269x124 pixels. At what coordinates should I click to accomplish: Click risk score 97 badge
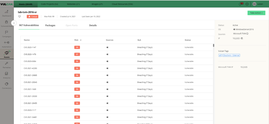click(x=77, y=54)
